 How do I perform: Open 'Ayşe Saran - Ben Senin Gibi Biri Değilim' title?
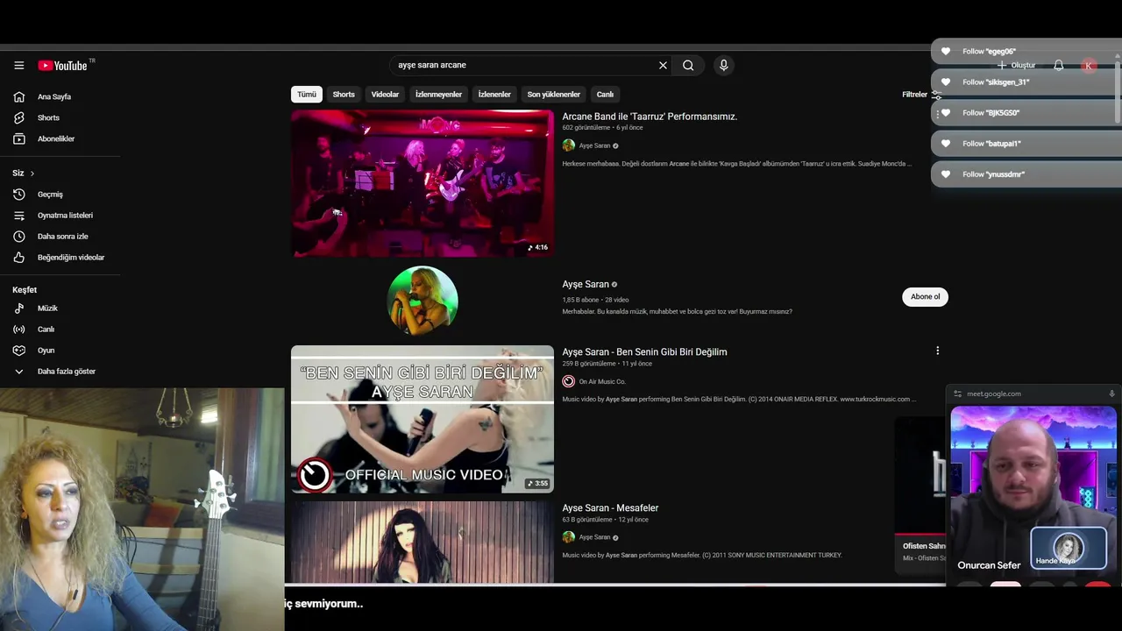tap(644, 352)
